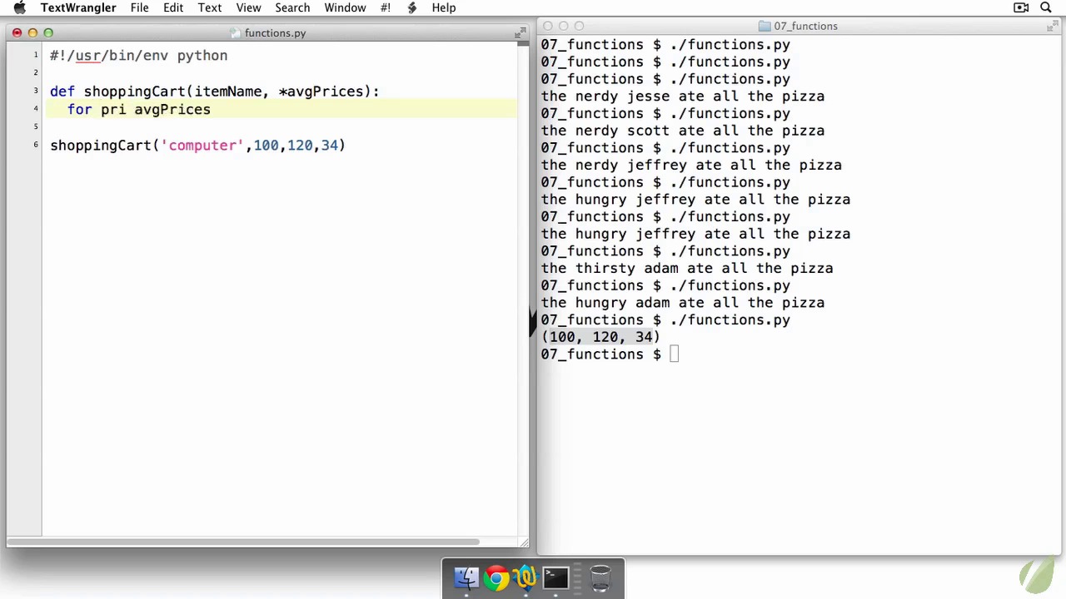Click the '(100, 120, 34)' terminal output
Image resolution: width=1066 pixels, height=599 pixels.
[600, 337]
